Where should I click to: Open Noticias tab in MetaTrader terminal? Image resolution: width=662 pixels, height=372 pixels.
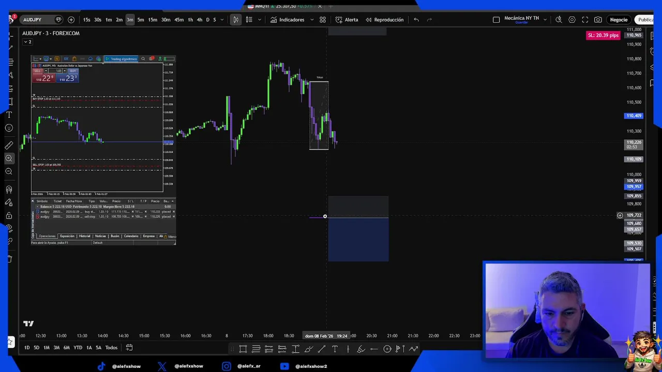click(100, 236)
